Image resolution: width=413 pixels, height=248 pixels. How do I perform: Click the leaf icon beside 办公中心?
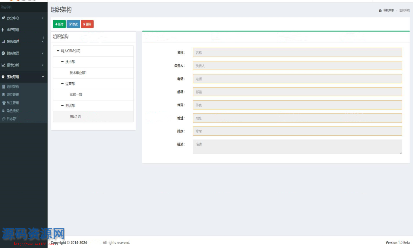pyautogui.click(x=3, y=18)
